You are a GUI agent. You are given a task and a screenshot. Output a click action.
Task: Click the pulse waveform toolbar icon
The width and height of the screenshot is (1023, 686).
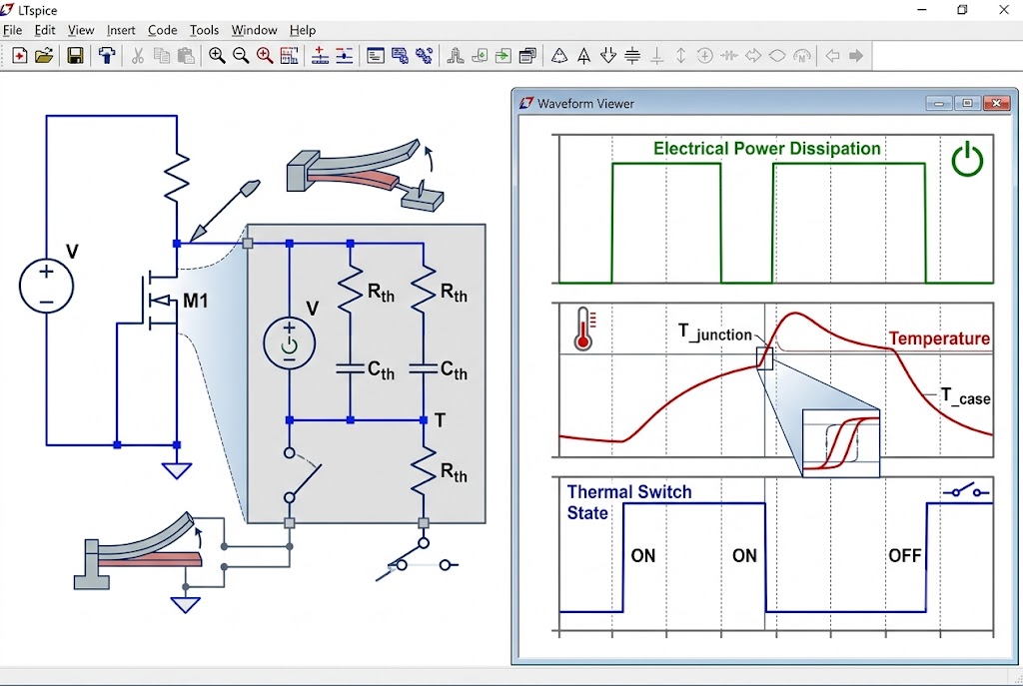pos(456,56)
